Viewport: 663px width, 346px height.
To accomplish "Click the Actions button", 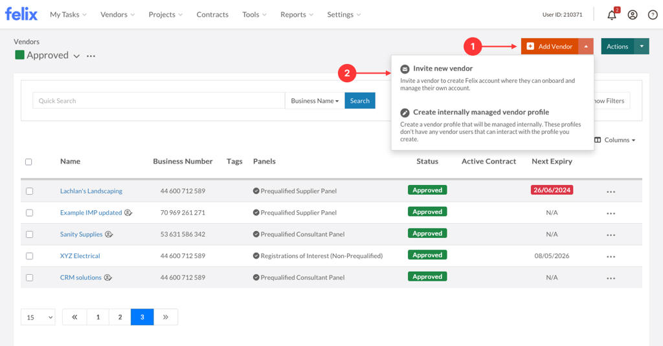I will 617,47.
